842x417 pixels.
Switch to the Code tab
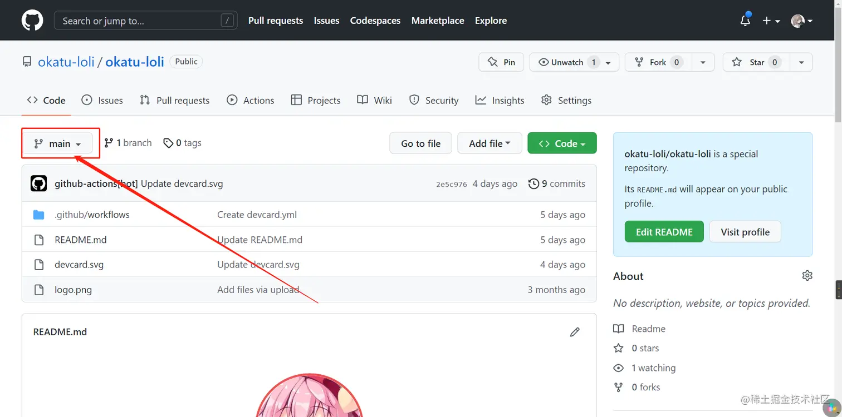click(46, 100)
